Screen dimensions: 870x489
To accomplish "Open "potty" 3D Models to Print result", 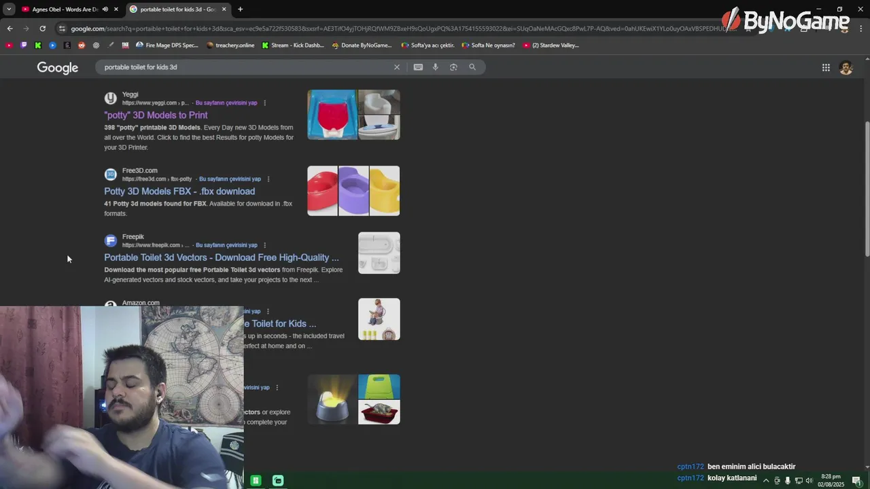I will [156, 115].
